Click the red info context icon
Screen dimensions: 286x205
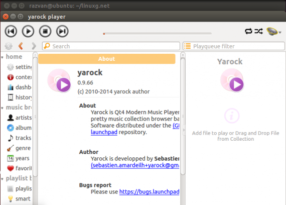(11, 77)
